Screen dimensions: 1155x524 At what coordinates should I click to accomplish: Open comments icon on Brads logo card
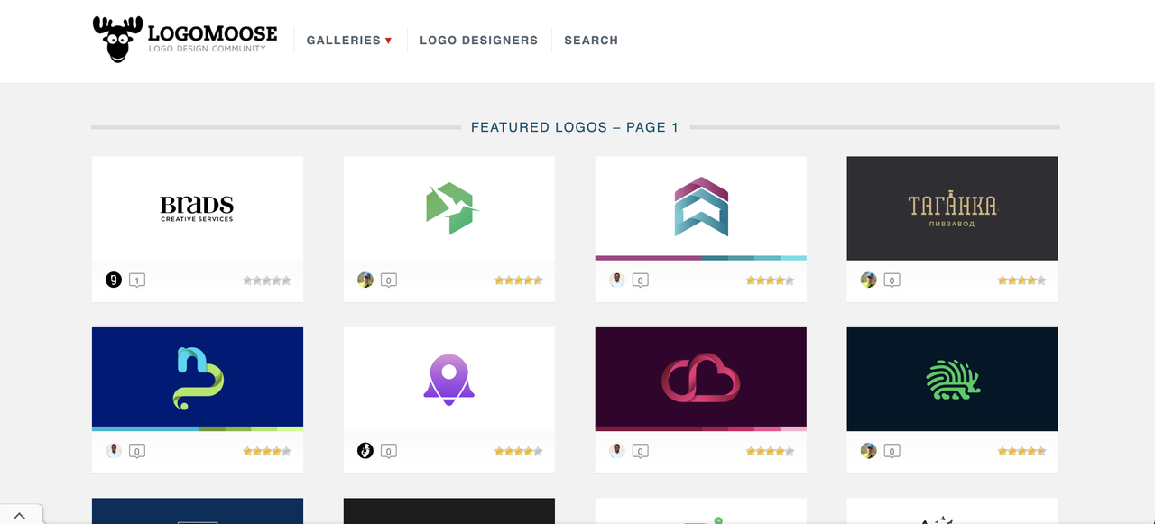[x=137, y=280]
